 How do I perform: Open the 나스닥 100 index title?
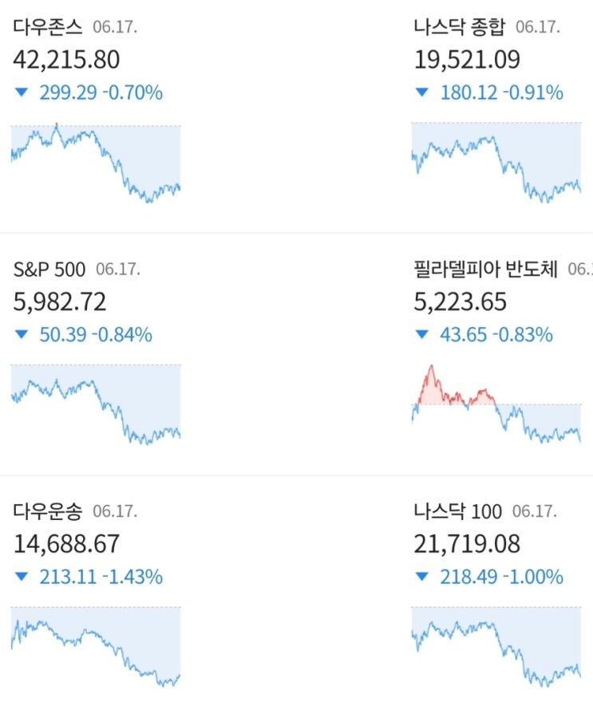pos(458,511)
